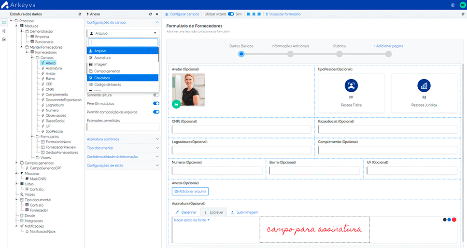
Task: Expand the Tipo documental section
Action: tap(123, 148)
